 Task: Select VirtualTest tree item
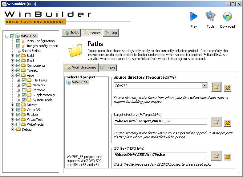click(x=34, y=120)
